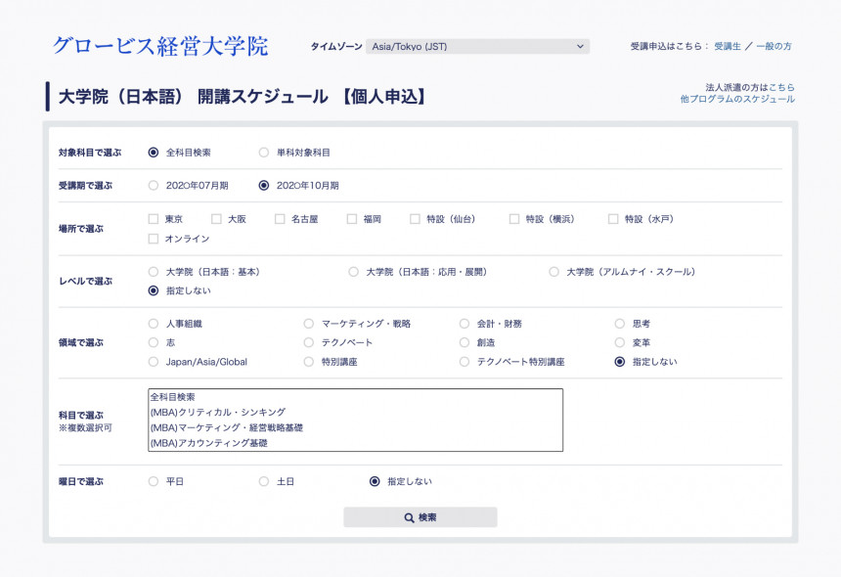This screenshot has width=841, height=577.
Task: Select 平日 under day of week
Action: coord(154,481)
